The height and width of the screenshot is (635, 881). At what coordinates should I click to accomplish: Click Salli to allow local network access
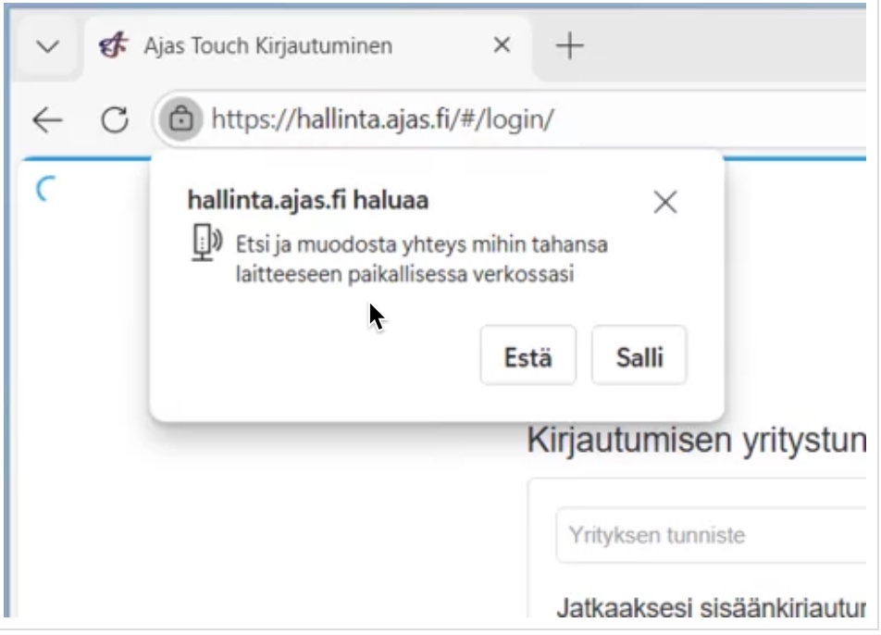tap(639, 355)
